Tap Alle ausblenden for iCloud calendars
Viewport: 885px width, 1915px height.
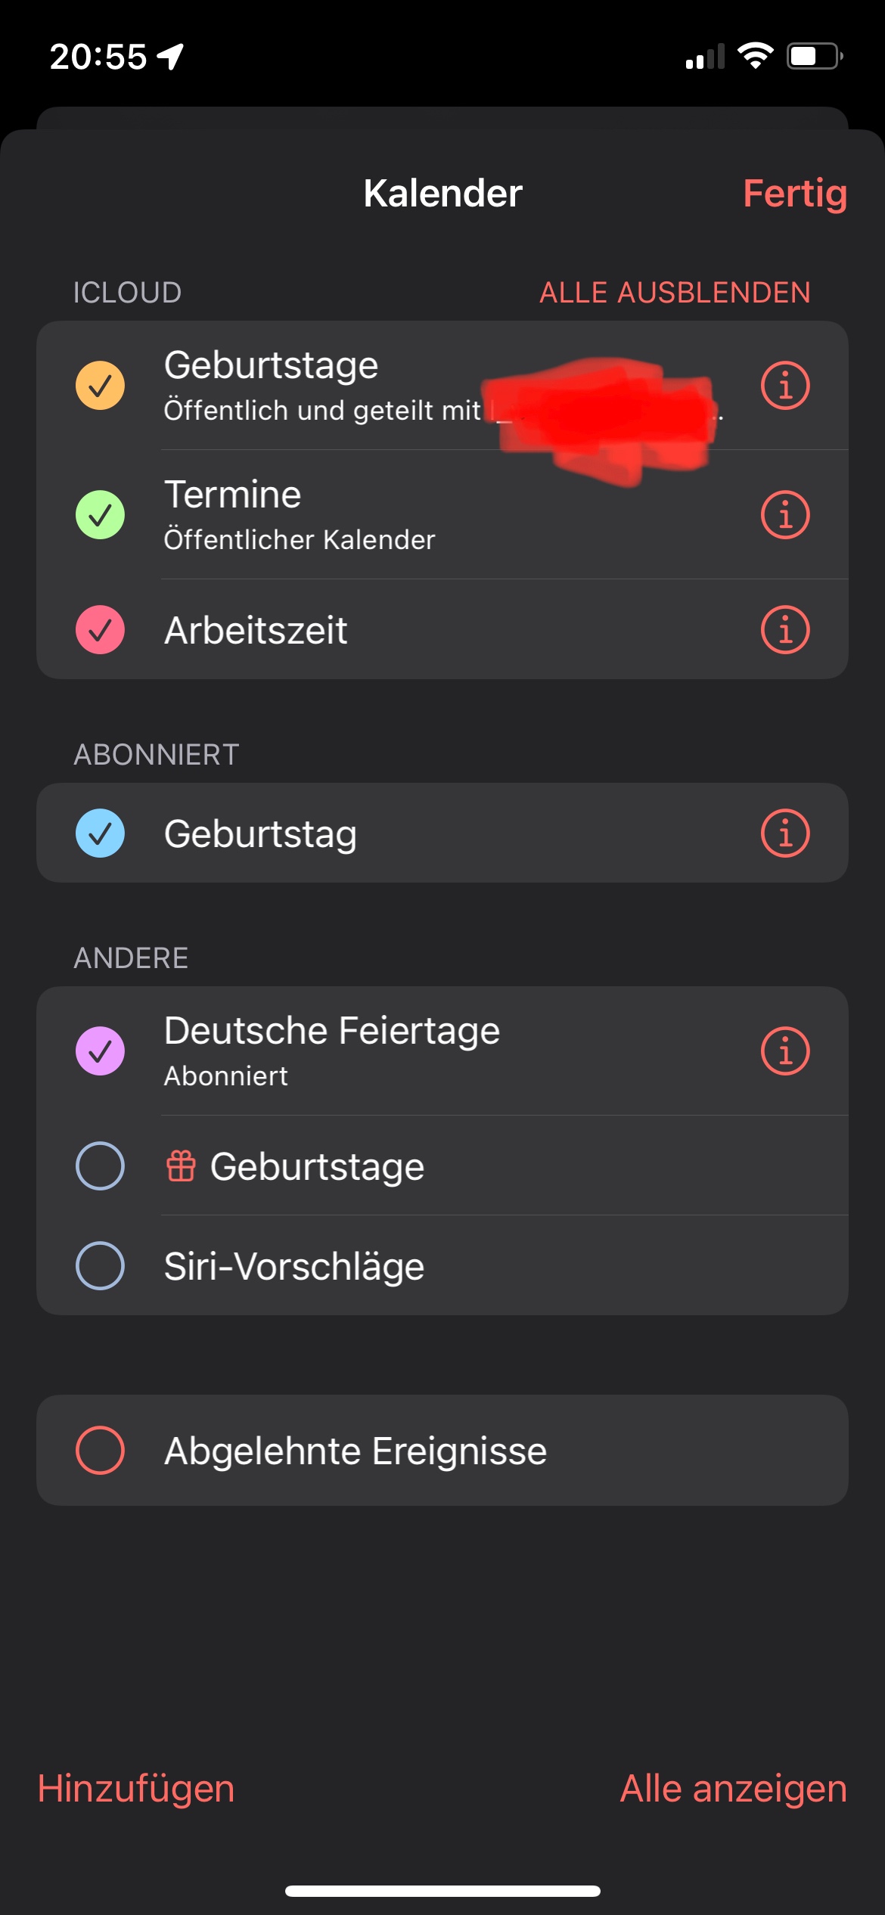click(x=675, y=293)
